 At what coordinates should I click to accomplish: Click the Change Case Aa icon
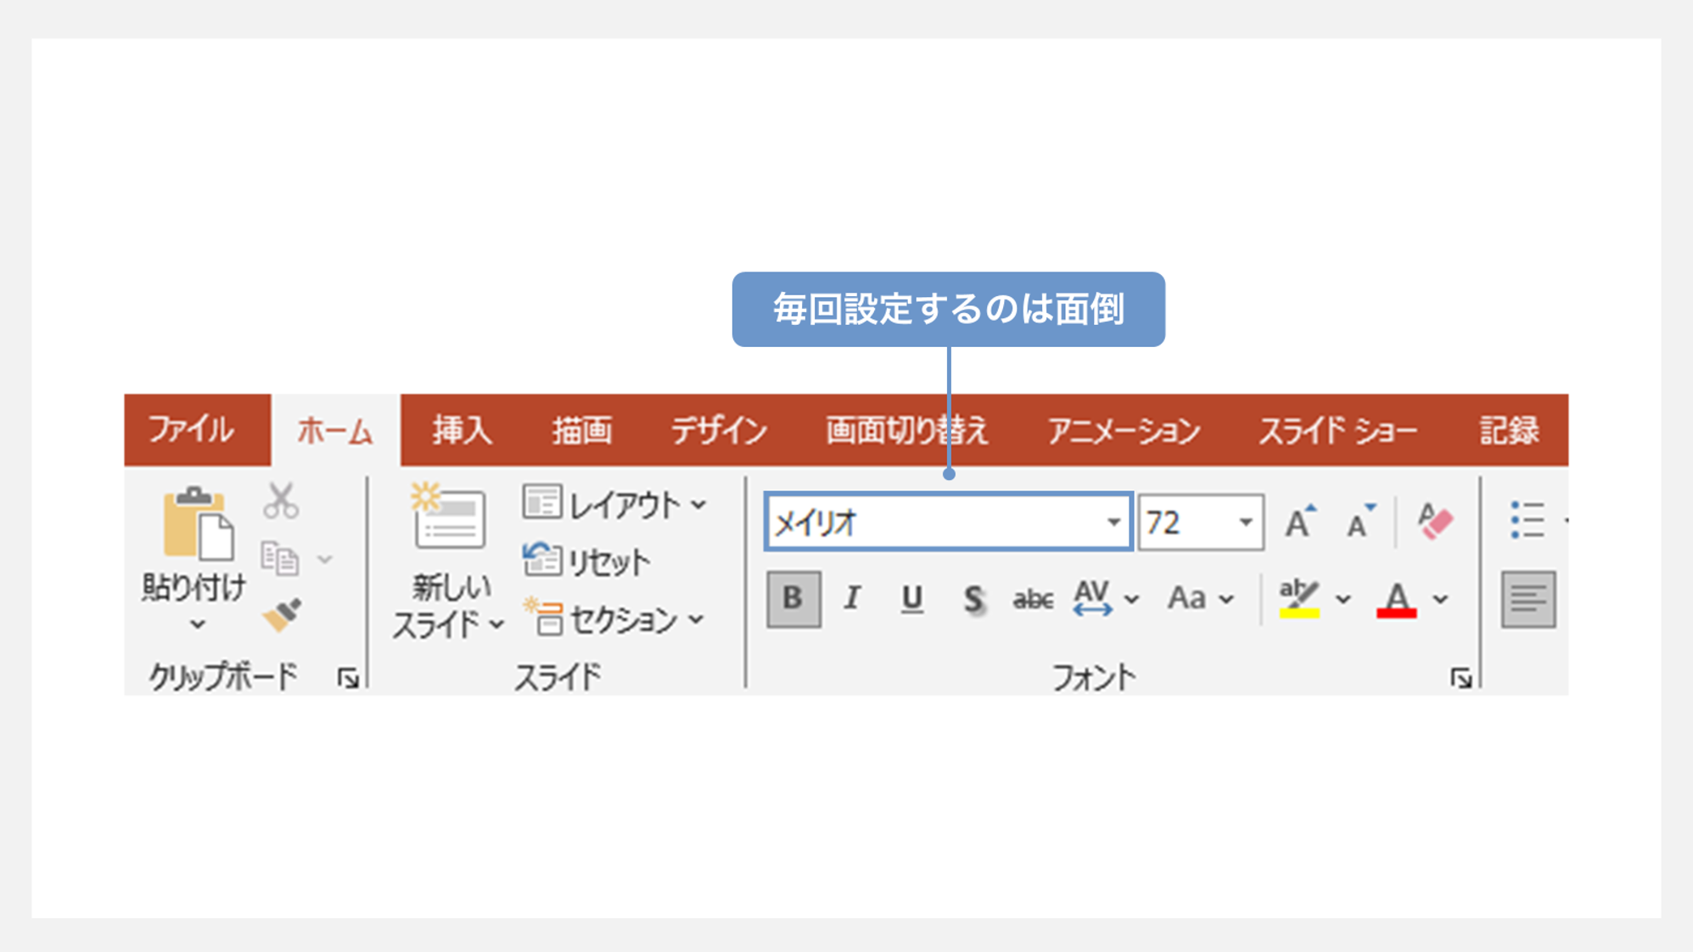(1186, 598)
